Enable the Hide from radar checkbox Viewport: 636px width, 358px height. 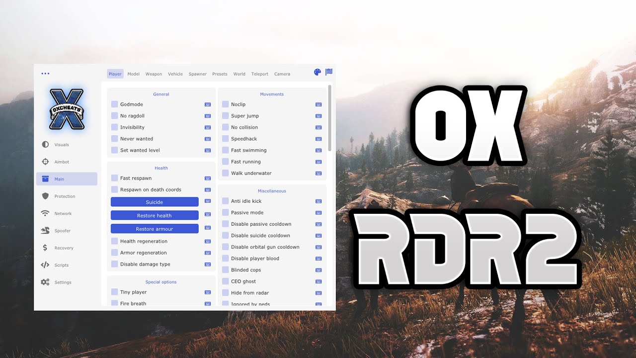225,293
